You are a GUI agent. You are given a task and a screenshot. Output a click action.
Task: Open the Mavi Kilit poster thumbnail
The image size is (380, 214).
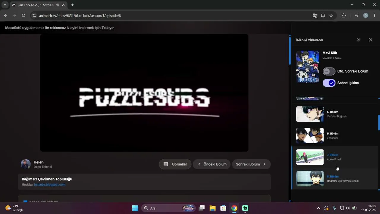tap(308, 67)
